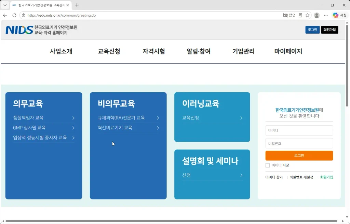Click the 이러닝교육 card heading
This screenshot has width=350, height=224.
point(201,103)
